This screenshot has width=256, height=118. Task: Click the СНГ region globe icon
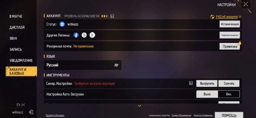18,105
